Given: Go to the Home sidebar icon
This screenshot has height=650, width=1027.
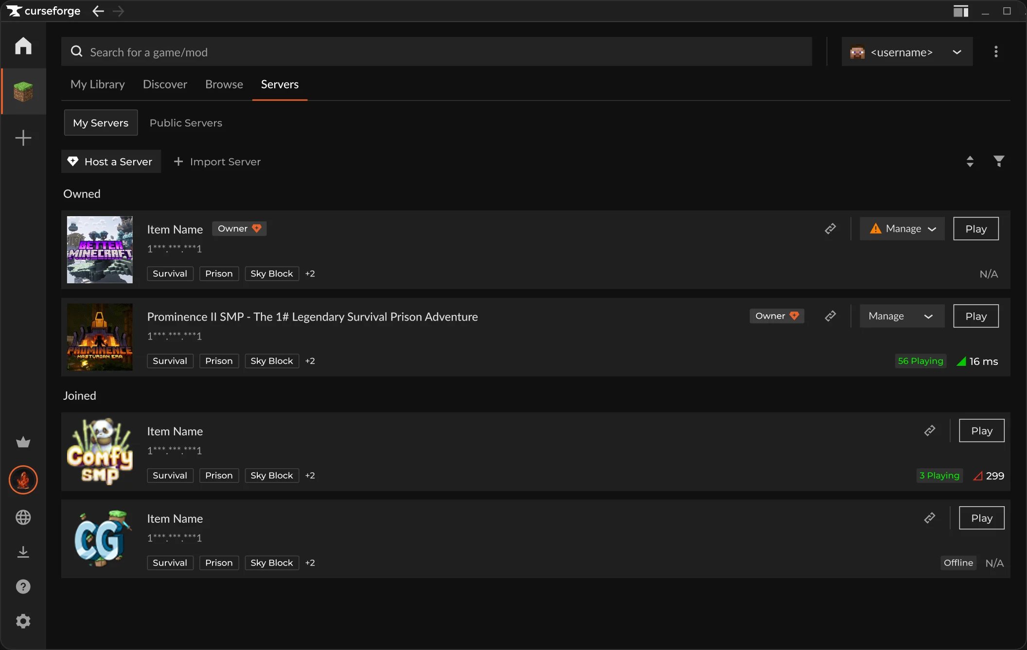Looking at the screenshot, I should (23, 46).
